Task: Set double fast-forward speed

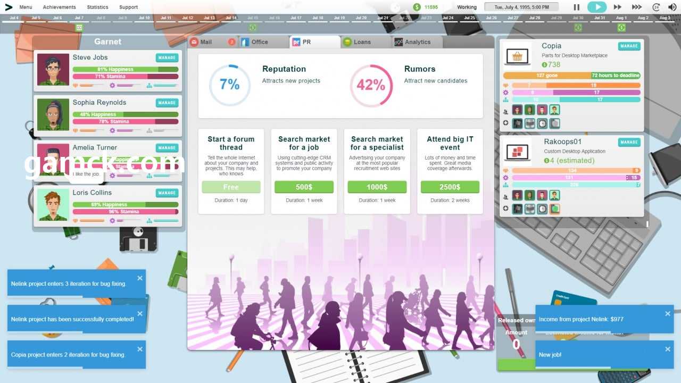Action: (618, 7)
